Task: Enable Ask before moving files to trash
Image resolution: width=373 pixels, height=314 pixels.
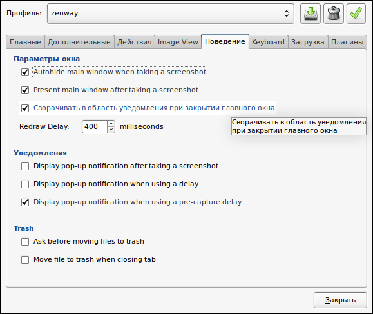Action: [25, 242]
